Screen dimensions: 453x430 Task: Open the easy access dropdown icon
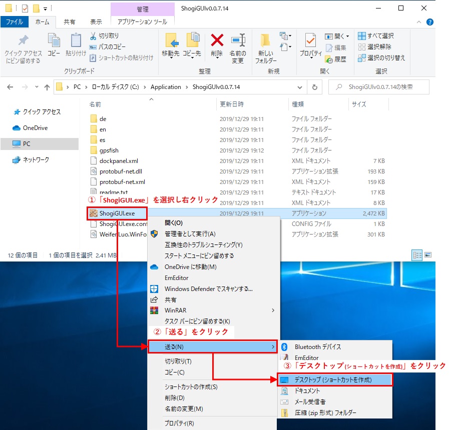tap(285, 46)
